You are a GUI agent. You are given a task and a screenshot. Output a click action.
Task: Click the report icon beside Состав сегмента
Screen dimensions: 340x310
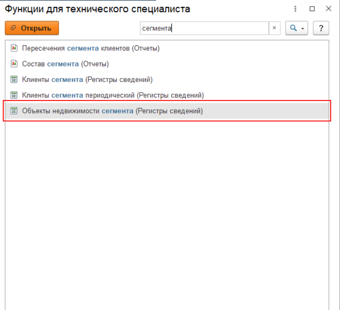point(14,64)
